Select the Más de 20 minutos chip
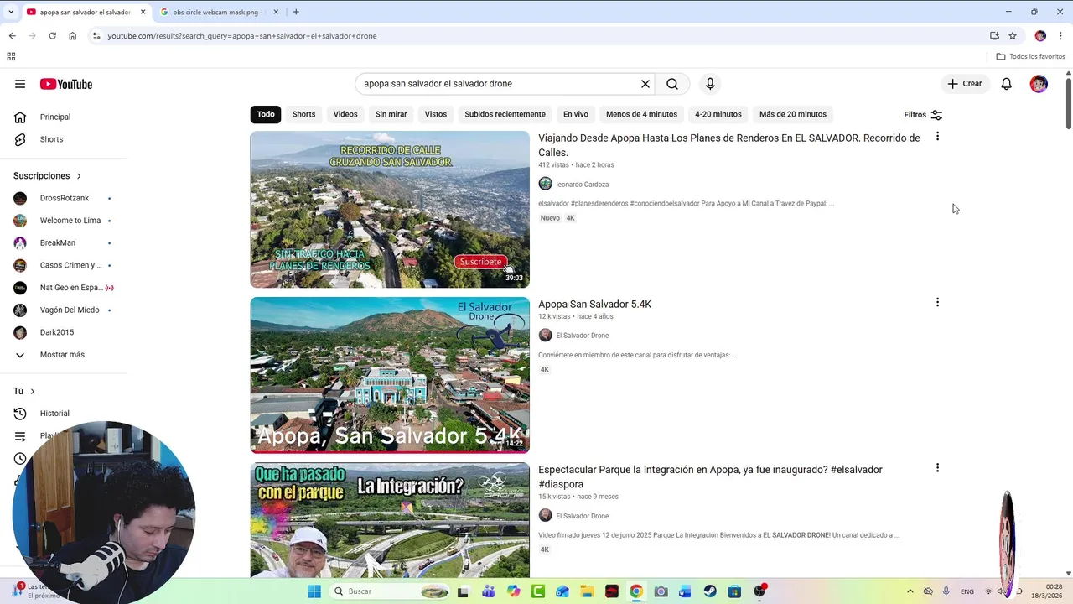Screen dimensions: 1073x604 pyautogui.click(x=793, y=114)
